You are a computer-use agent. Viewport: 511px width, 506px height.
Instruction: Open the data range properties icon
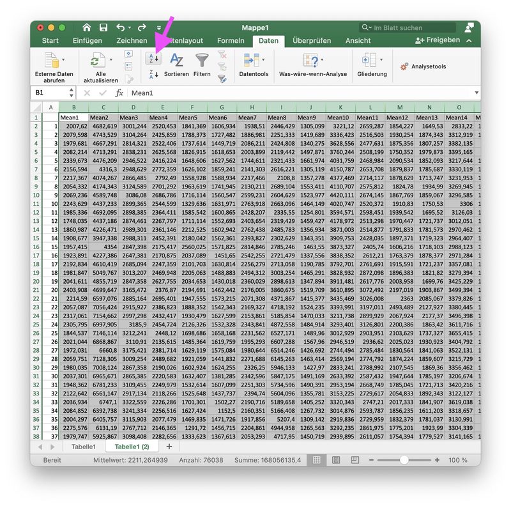point(129,66)
